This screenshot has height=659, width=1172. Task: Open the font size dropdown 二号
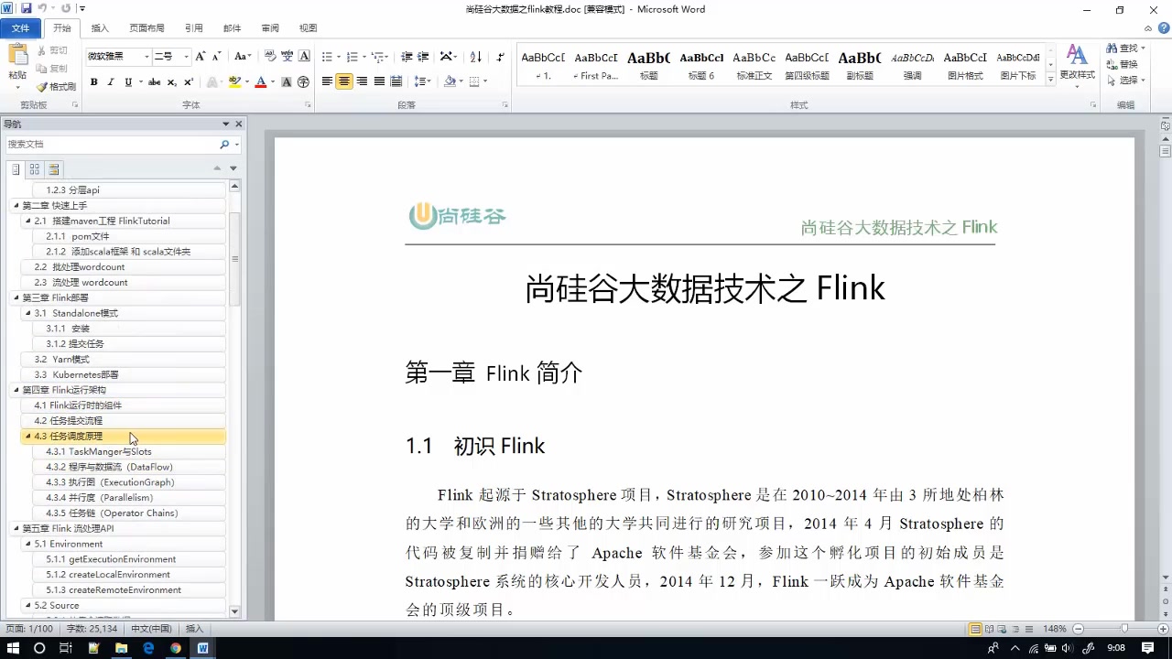tap(186, 57)
